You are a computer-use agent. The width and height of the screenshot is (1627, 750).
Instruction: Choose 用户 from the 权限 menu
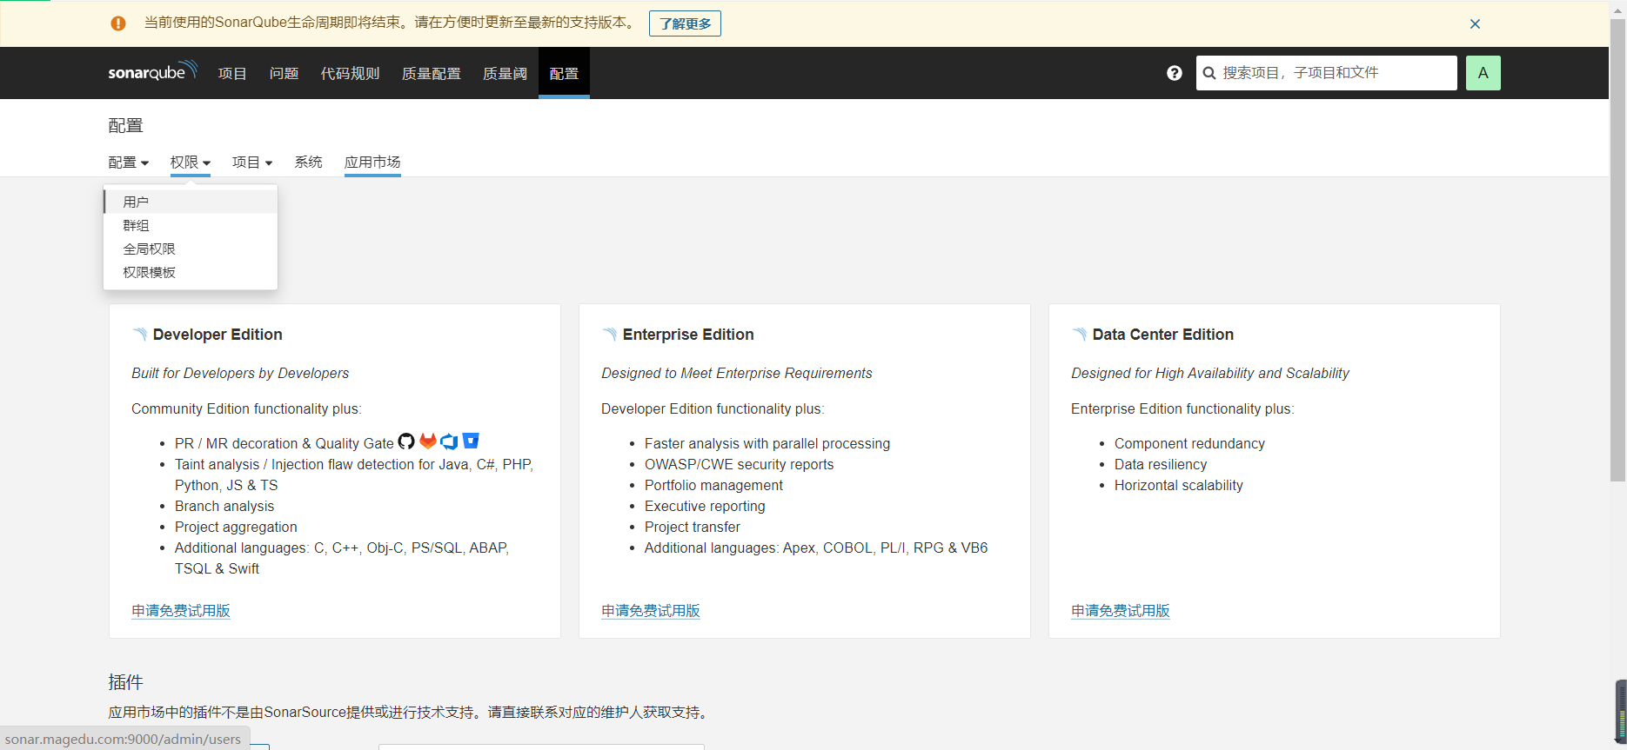point(191,202)
